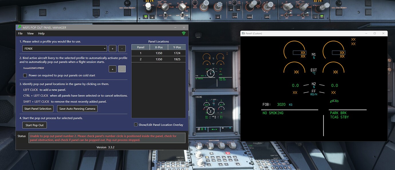Open the View menu
This screenshot has width=395, height=170.
30,33
